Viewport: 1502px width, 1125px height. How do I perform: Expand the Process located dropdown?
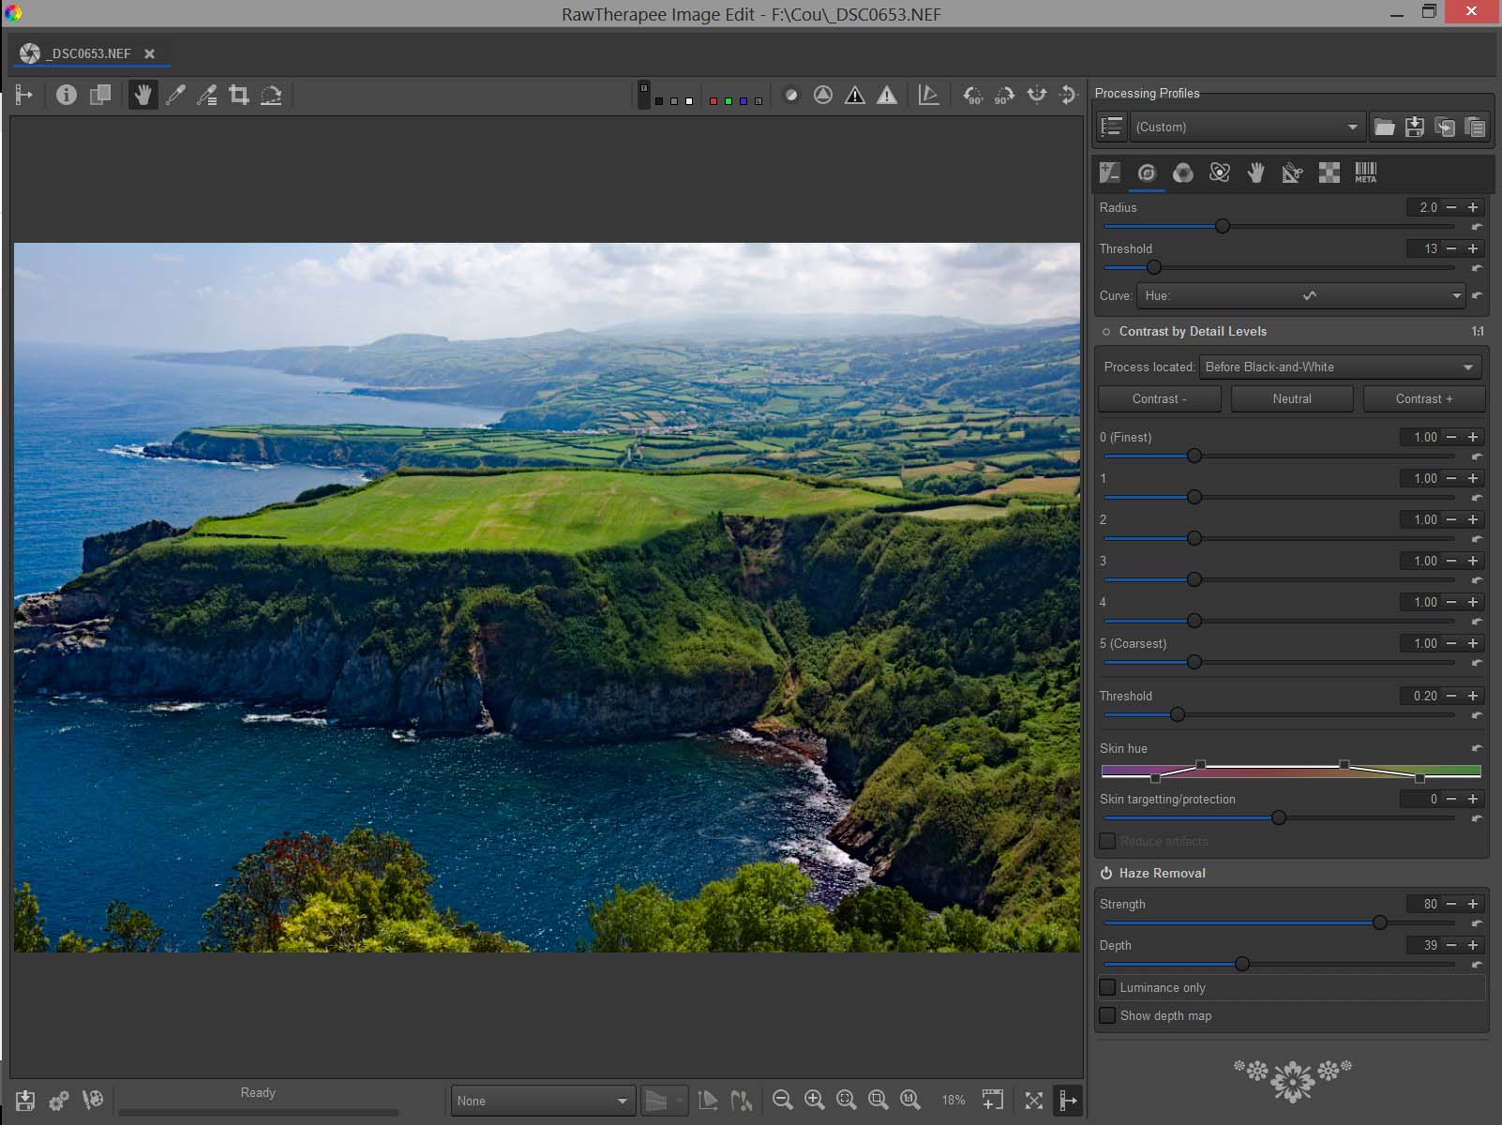pos(1340,367)
